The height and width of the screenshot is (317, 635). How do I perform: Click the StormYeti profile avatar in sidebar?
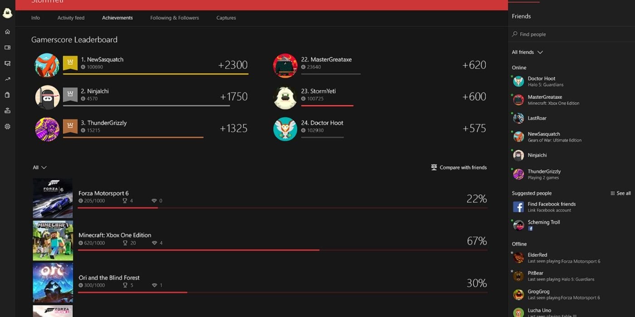[7, 13]
